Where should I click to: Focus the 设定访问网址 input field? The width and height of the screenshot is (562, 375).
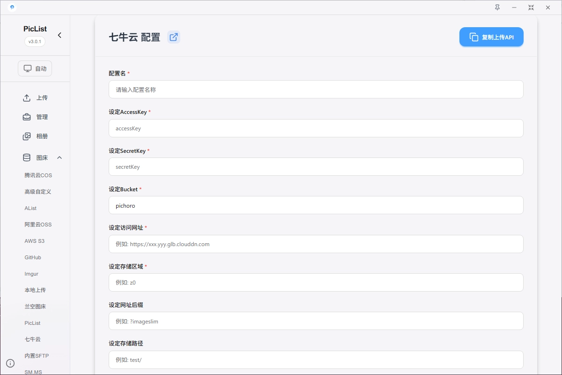pyautogui.click(x=316, y=244)
